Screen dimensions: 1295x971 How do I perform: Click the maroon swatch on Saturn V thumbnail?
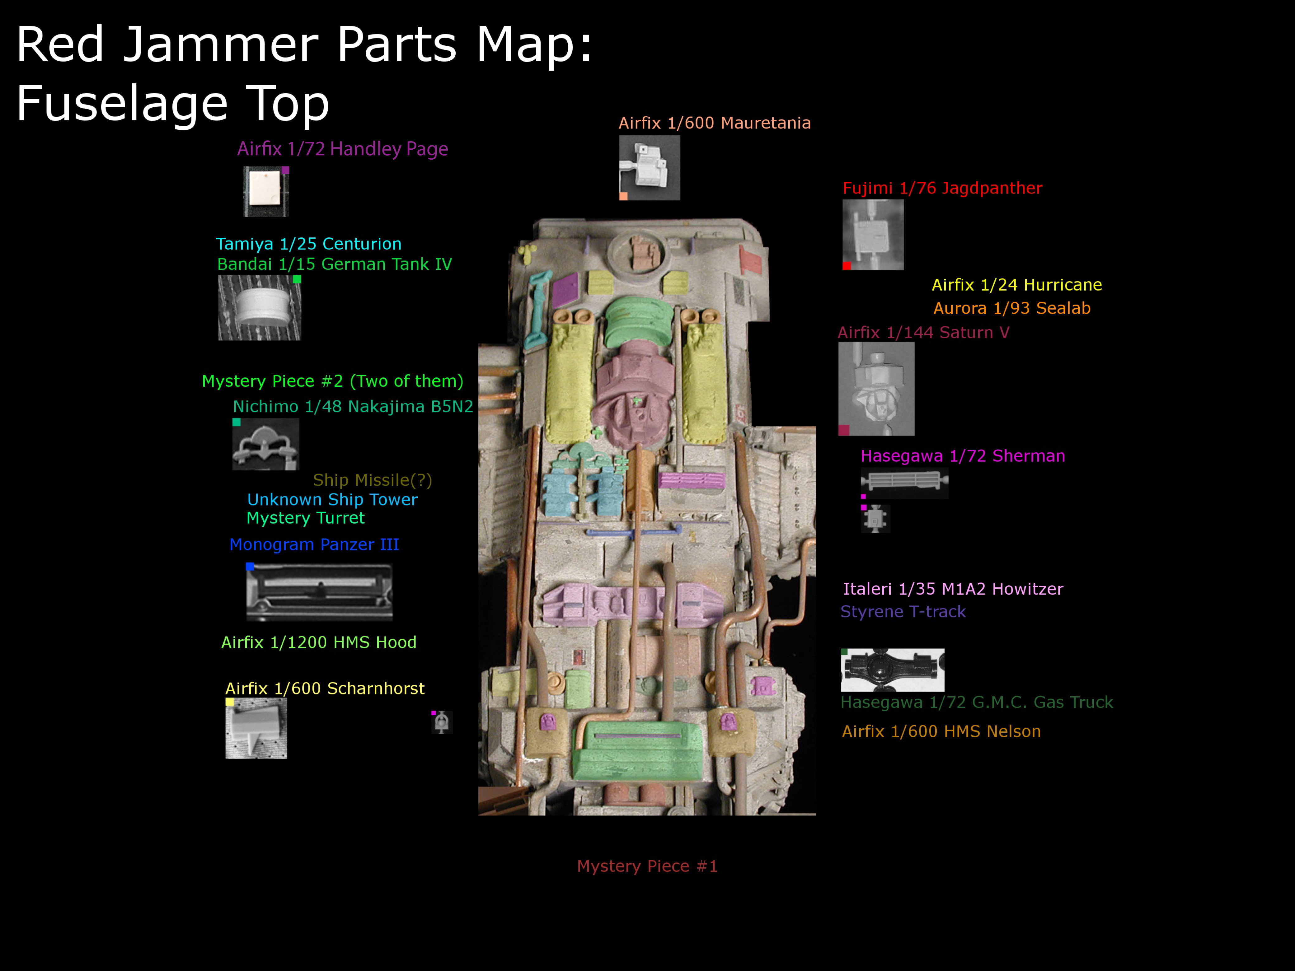[x=844, y=430]
